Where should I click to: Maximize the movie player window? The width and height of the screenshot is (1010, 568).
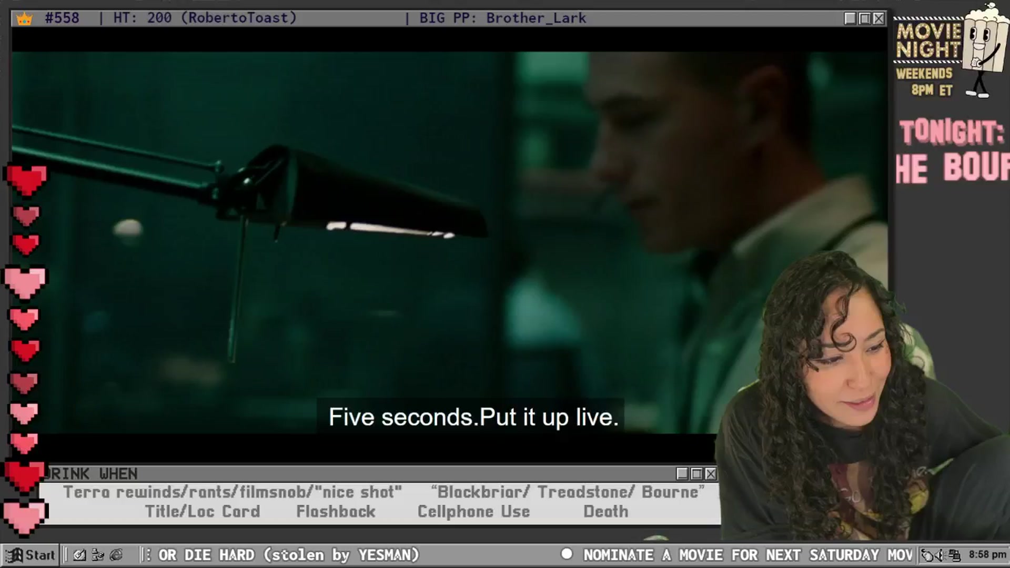864,18
